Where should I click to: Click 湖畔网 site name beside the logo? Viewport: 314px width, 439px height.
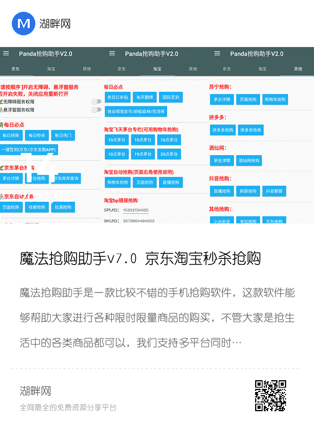coord(55,24)
